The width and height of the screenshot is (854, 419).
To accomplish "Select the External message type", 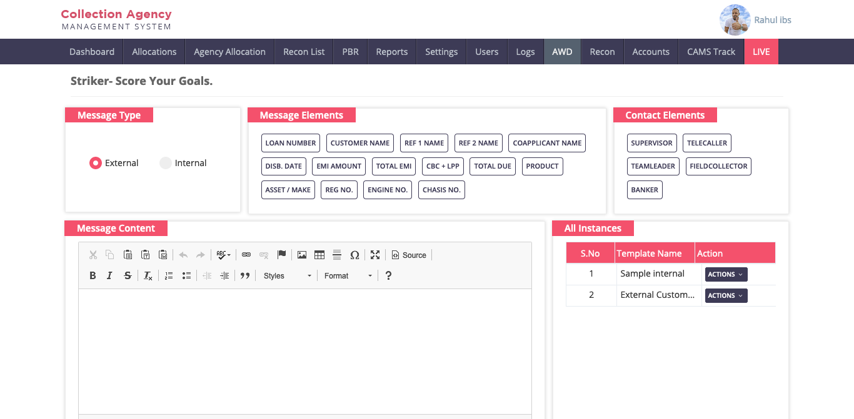I will point(96,163).
